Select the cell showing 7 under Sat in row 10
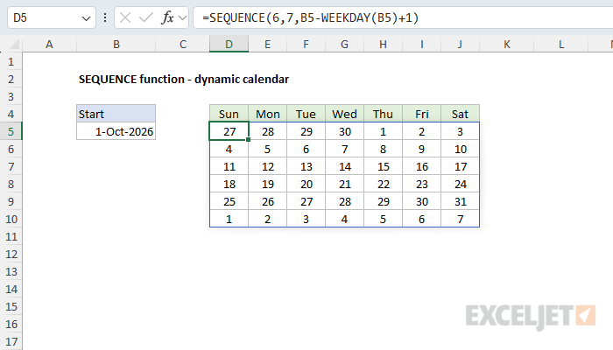The width and height of the screenshot is (613, 350). (x=460, y=219)
